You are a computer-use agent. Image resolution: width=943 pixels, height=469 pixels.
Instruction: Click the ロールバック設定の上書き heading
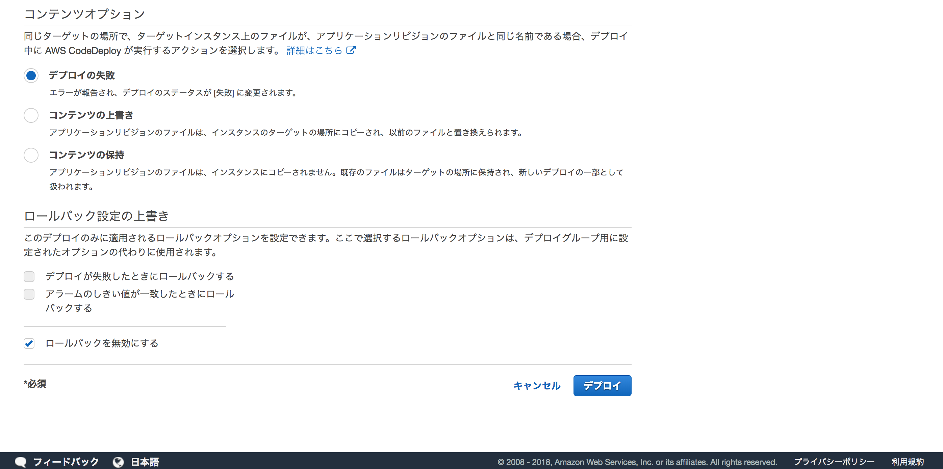tap(96, 216)
